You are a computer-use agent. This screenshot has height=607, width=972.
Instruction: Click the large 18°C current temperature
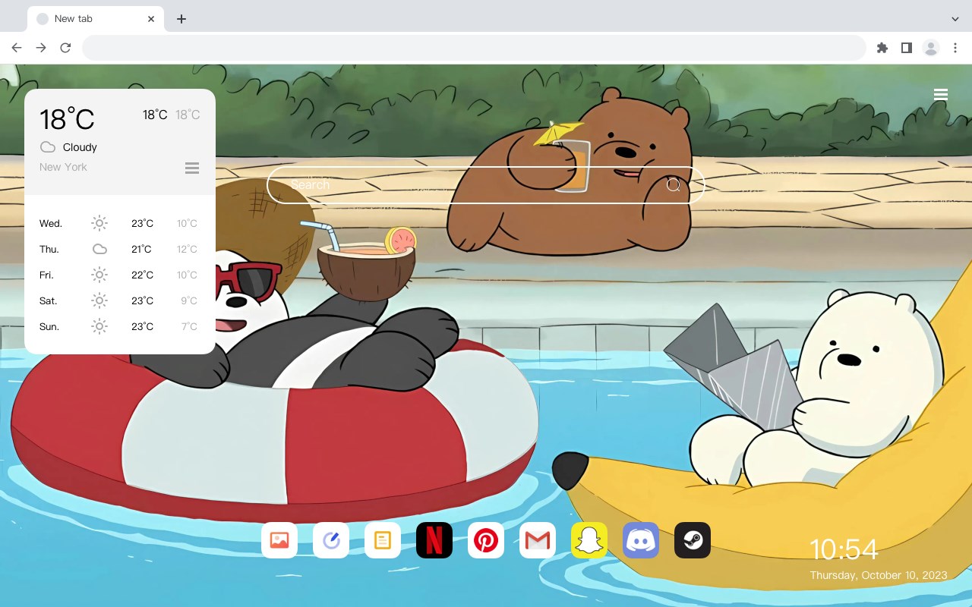point(67,119)
